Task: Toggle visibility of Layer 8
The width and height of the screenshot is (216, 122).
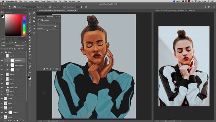Action: pos(2,99)
